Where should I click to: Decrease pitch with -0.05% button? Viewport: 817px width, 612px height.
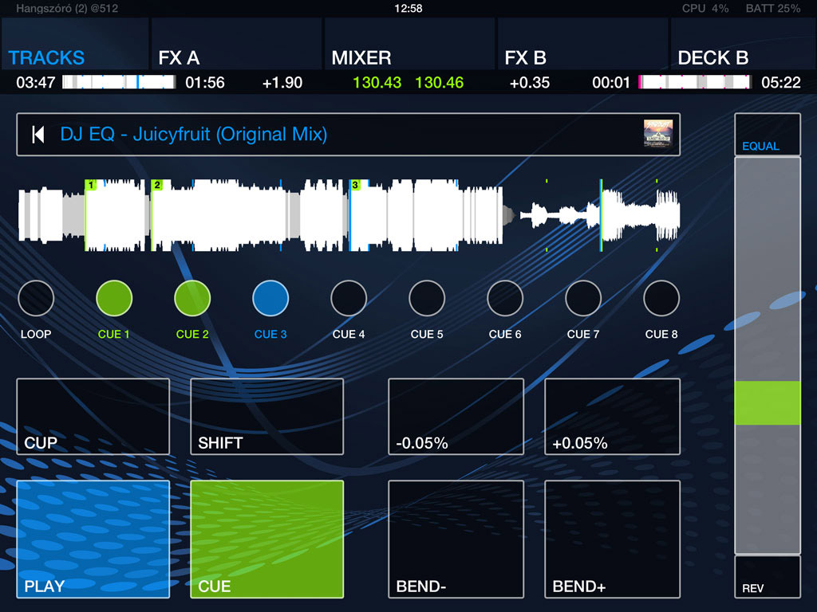[456, 416]
